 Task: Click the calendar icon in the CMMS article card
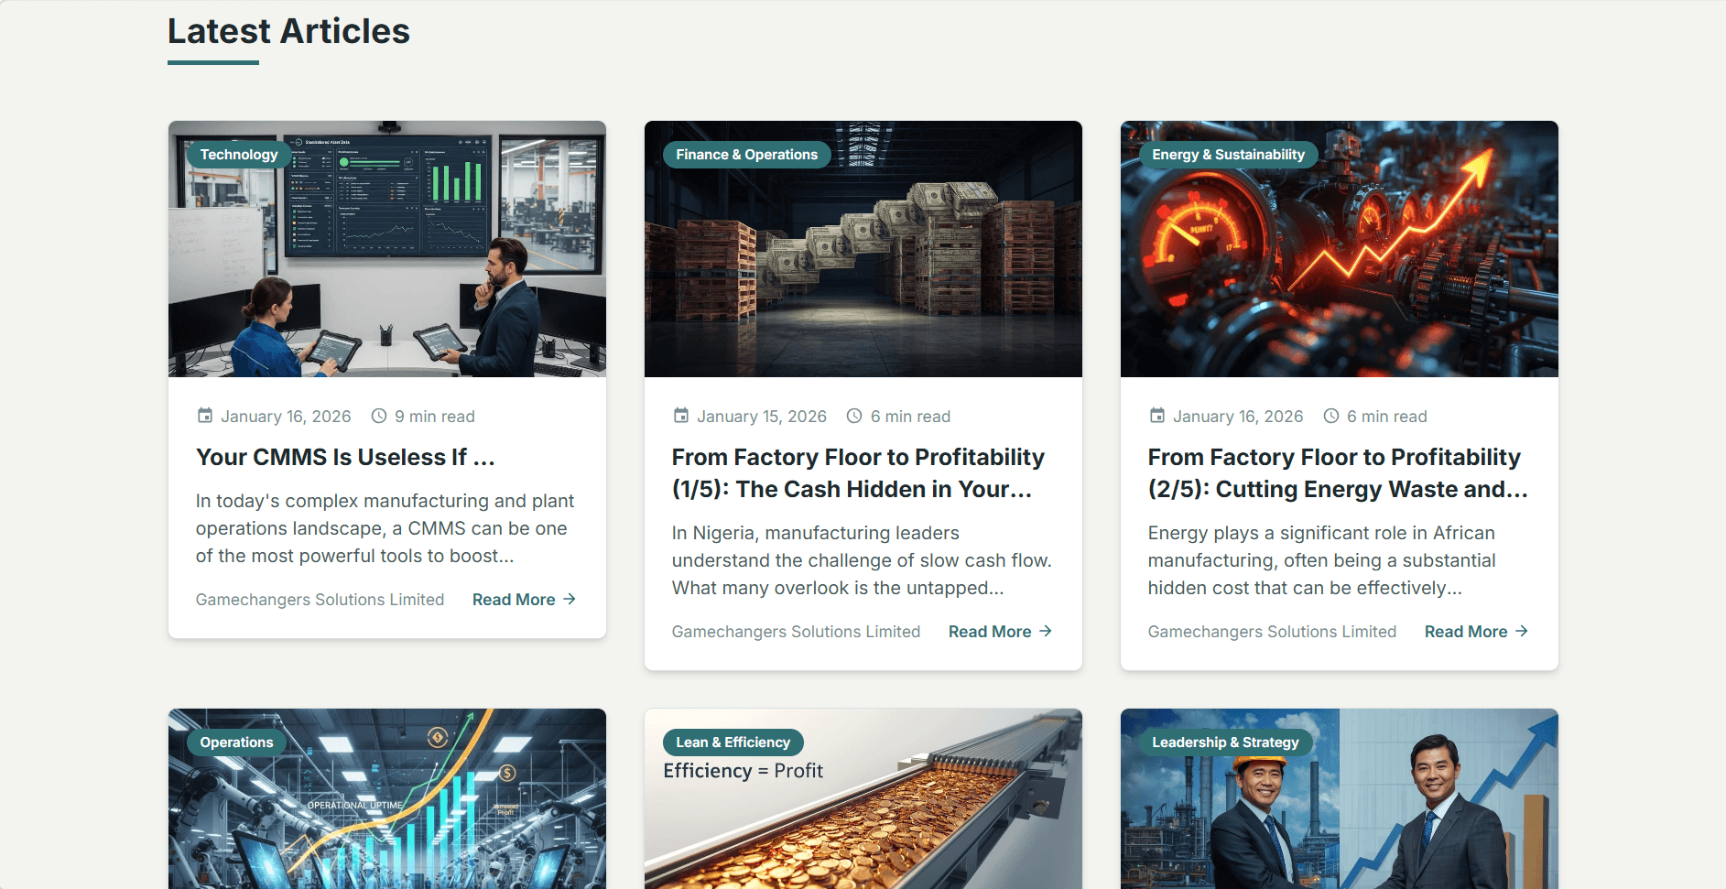(x=205, y=416)
